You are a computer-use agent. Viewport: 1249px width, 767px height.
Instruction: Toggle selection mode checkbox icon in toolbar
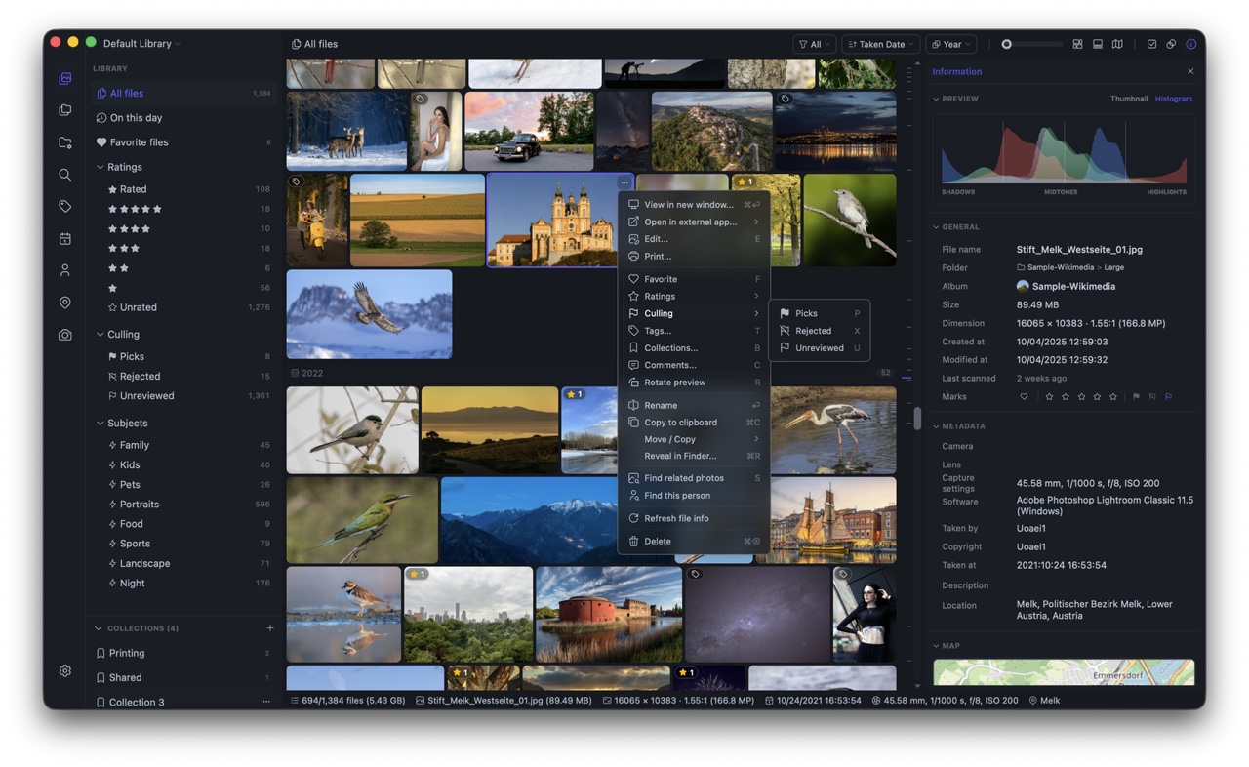click(1151, 44)
